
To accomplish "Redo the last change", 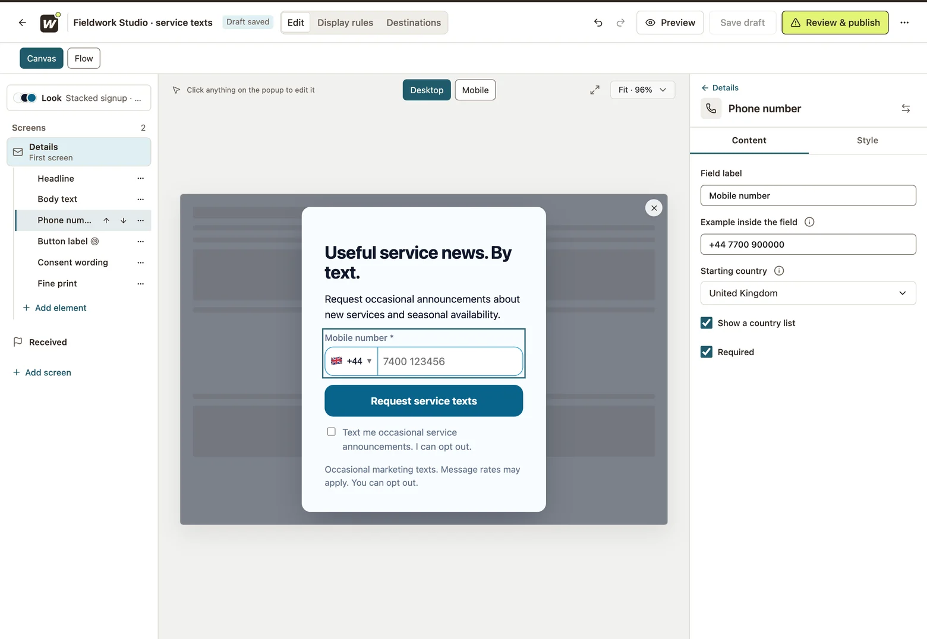I will (x=620, y=23).
